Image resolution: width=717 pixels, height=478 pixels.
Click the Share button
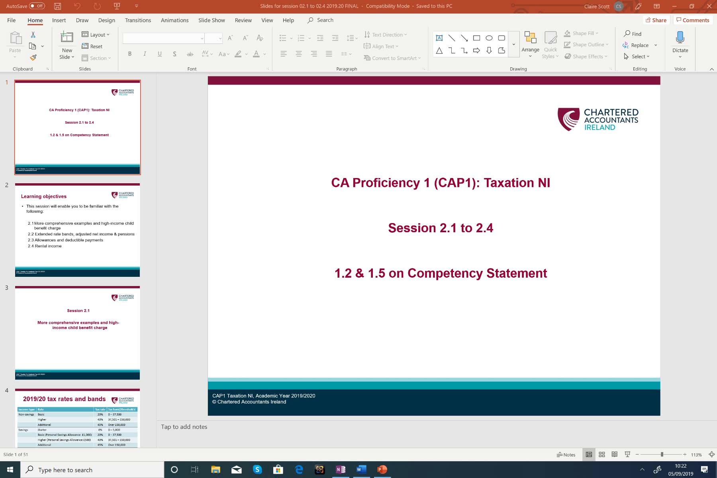point(656,20)
